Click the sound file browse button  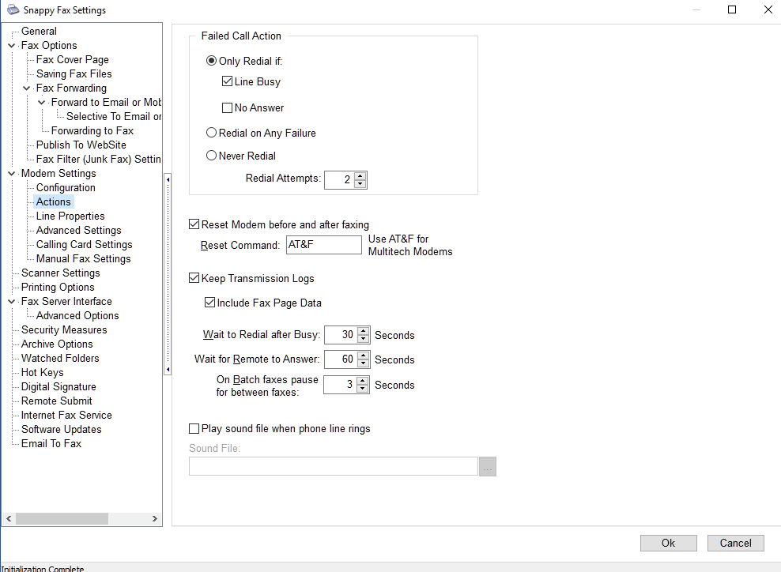coord(488,467)
